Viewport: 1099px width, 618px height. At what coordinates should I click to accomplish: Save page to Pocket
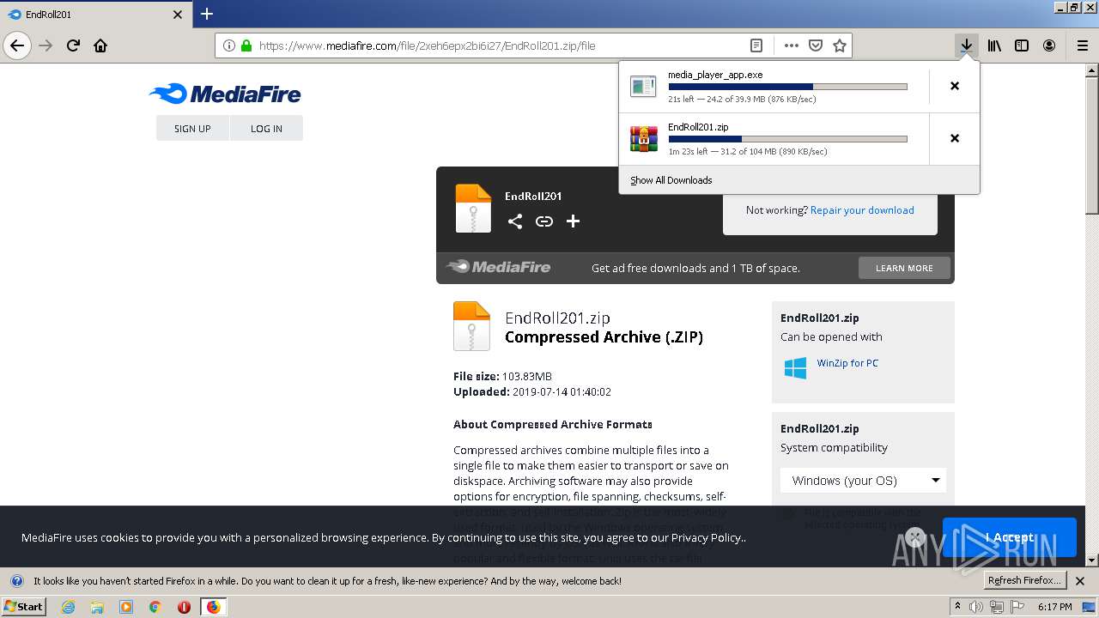[816, 45]
